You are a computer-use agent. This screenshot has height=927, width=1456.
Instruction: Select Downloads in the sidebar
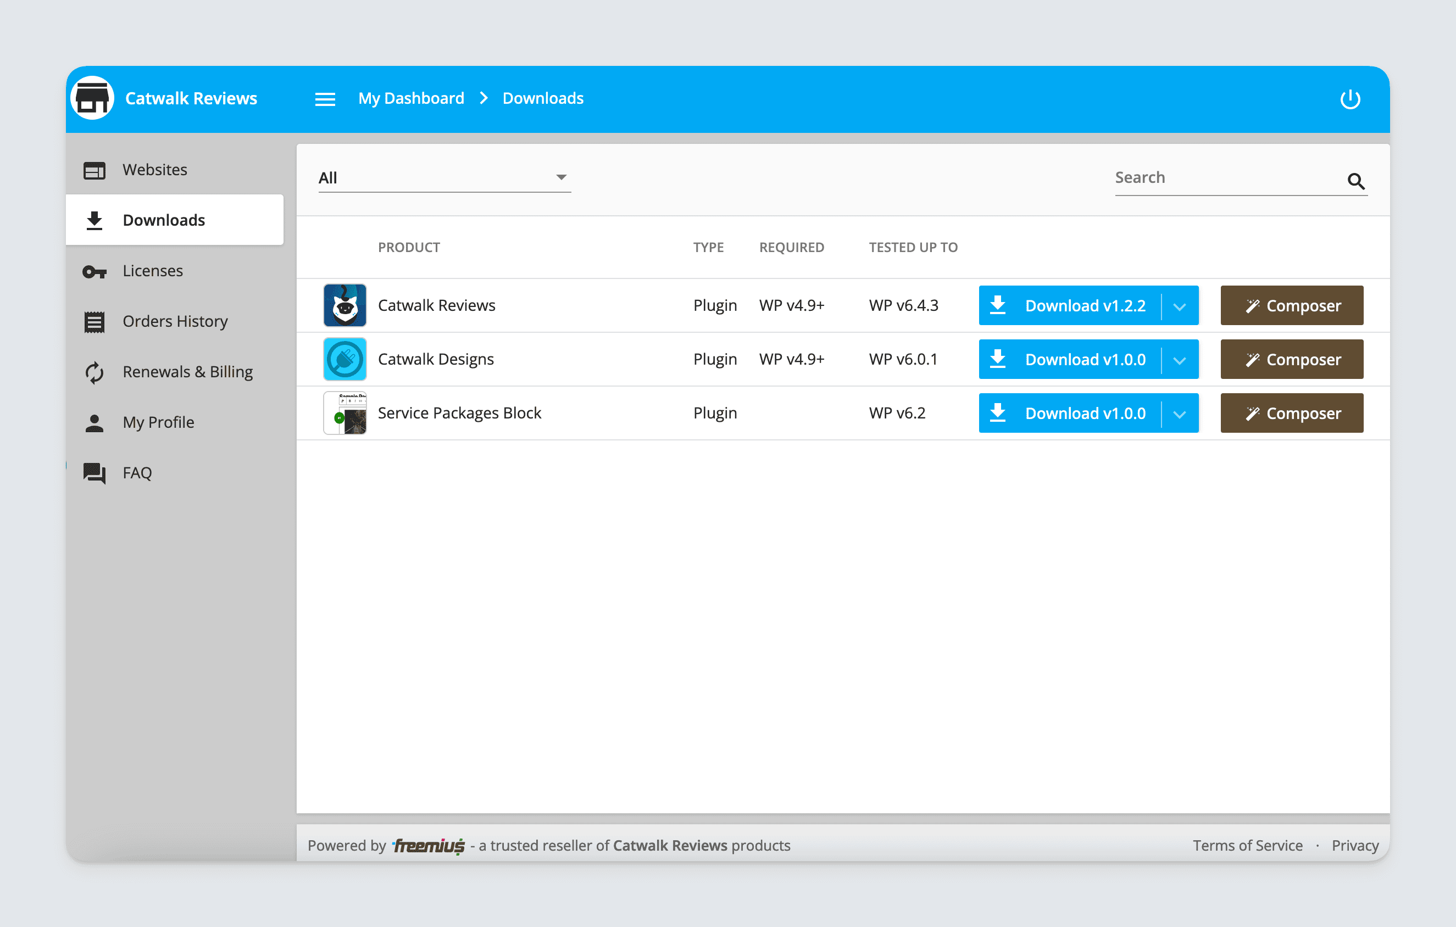(175, 220)
